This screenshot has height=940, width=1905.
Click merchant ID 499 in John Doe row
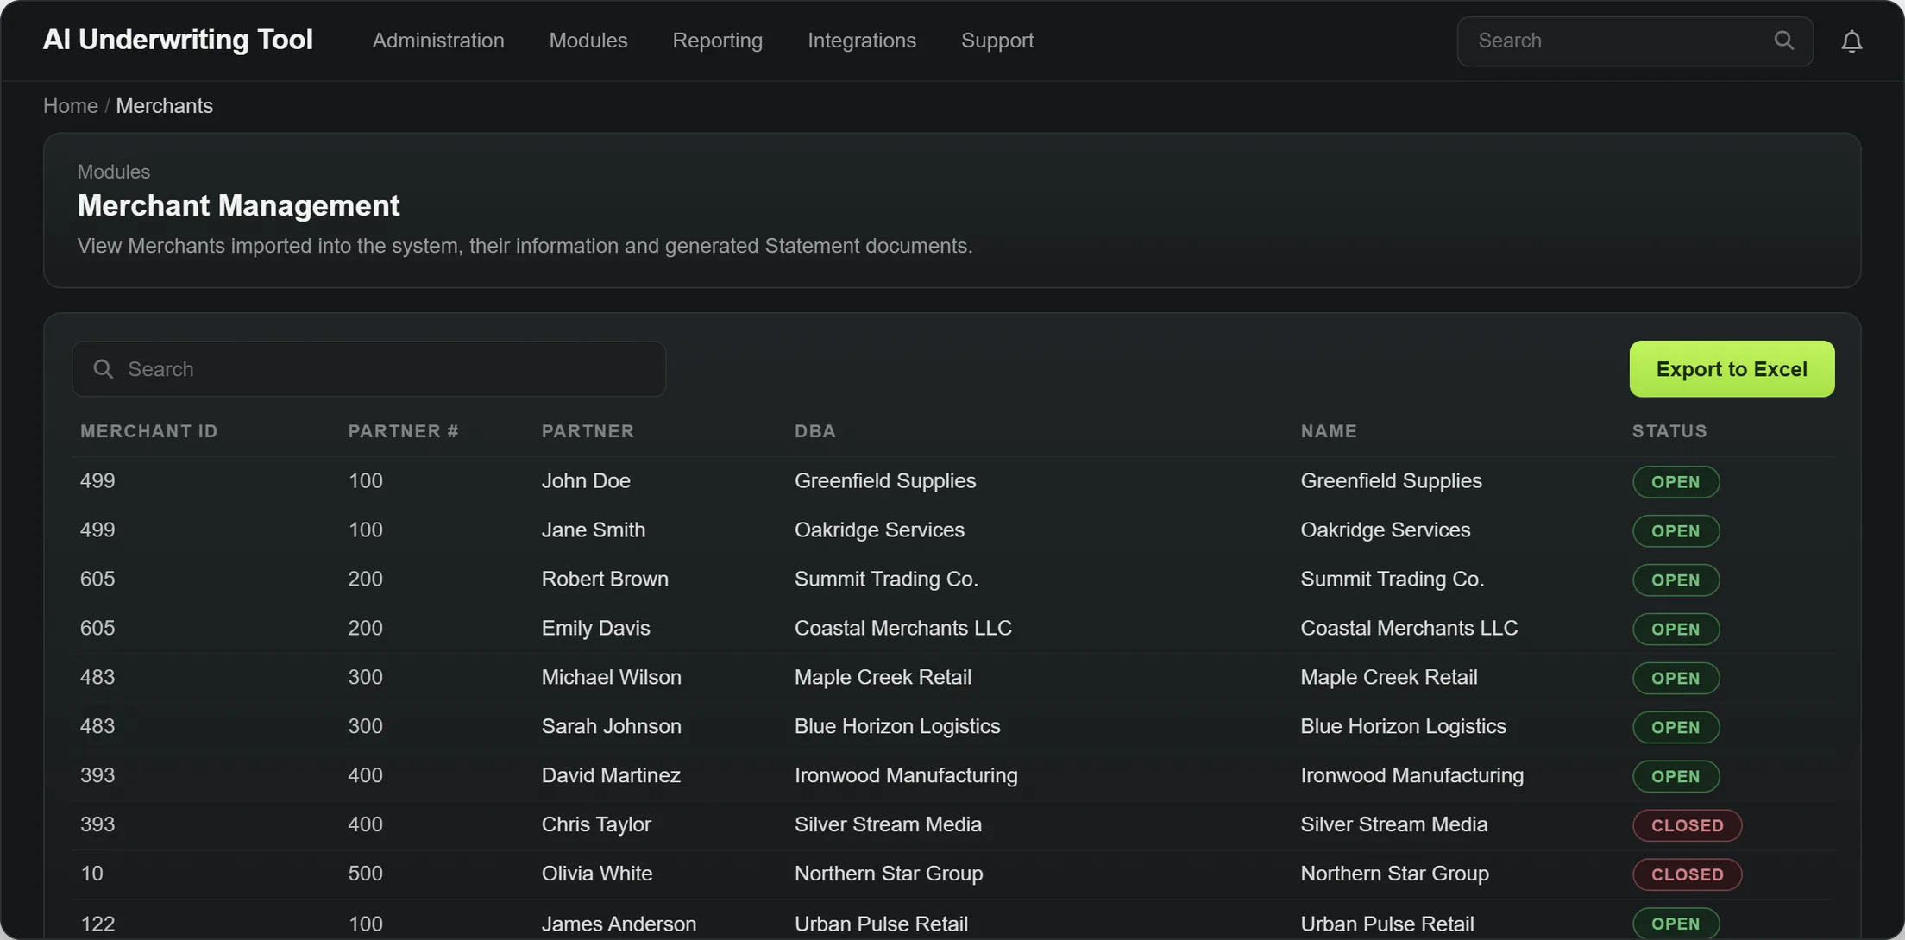(97, 481)
